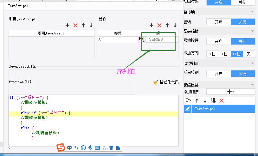258x156 pixels.
Task: Move hyperlink entry down
Action: [x=205, y=101]
